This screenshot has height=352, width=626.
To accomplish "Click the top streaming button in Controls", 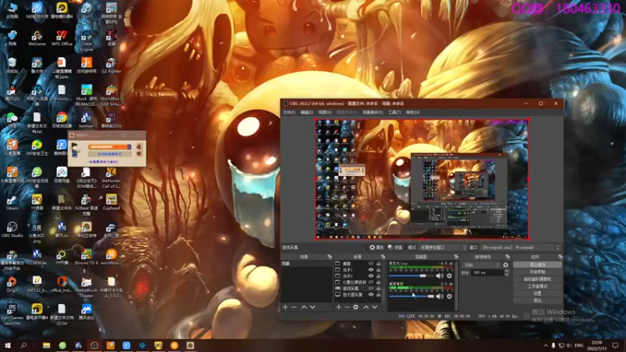I will click(x=538, y=264).
